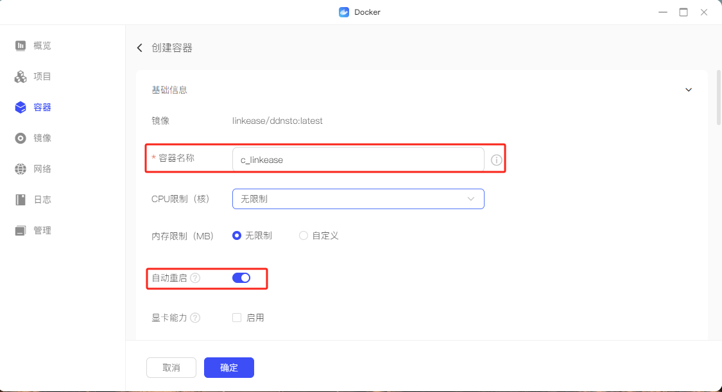Click help icon beside 显卡能力
This screenshot has height=392, width=722.
[195, 318]
